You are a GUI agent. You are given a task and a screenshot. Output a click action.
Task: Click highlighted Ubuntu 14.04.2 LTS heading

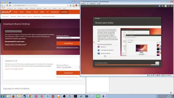[x=13, y=31]
